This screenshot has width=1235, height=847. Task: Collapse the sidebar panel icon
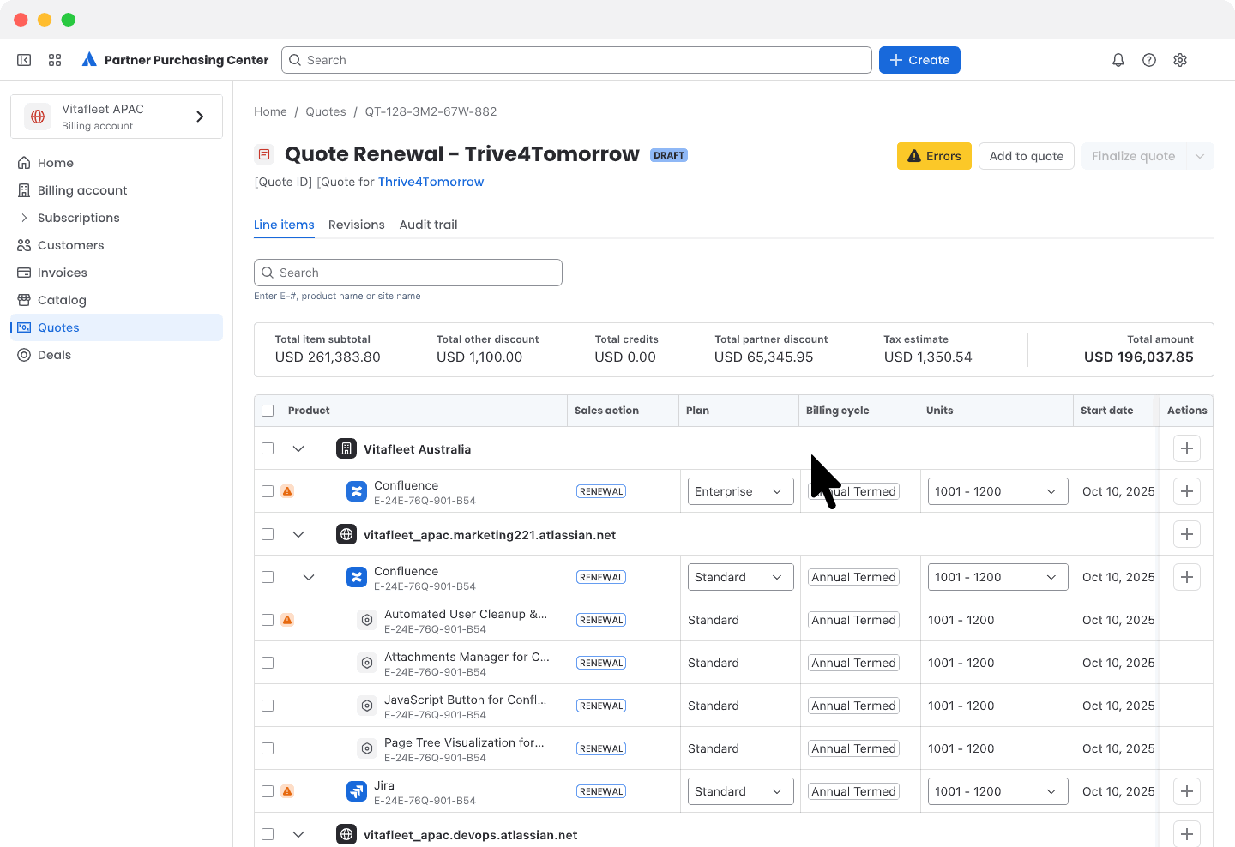point(24,60)
